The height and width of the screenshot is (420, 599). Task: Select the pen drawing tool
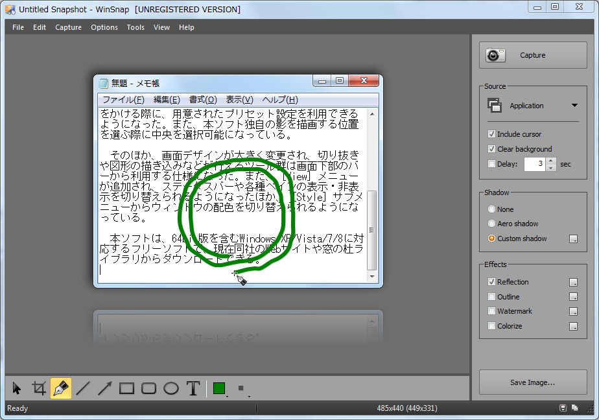[61, 388]
